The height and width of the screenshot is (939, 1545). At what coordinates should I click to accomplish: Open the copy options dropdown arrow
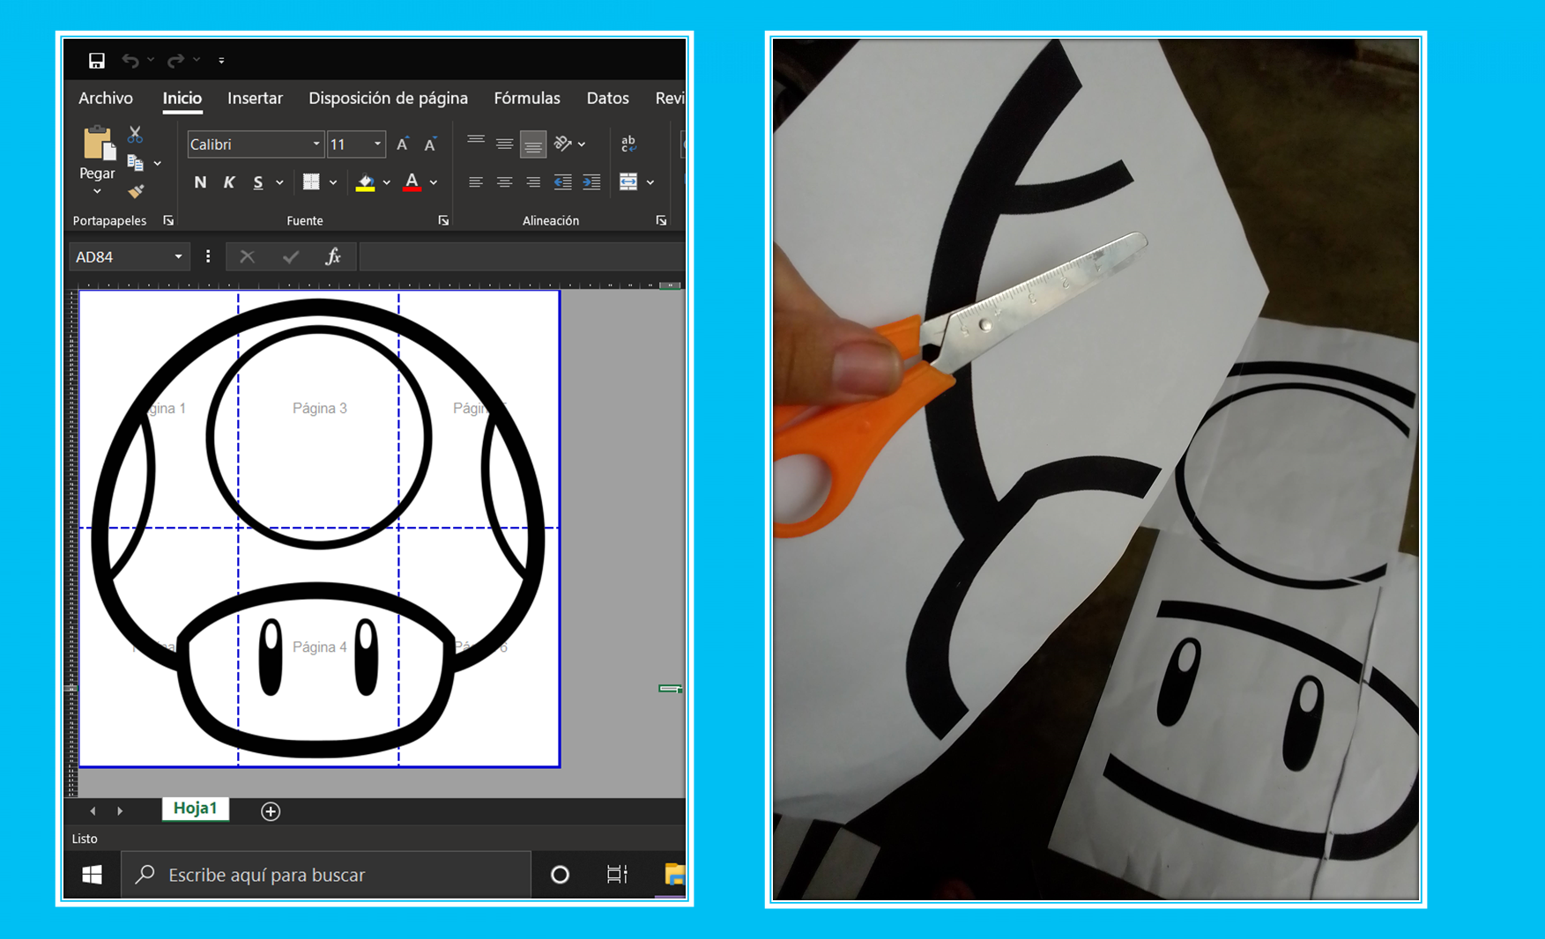click(158, 164)
